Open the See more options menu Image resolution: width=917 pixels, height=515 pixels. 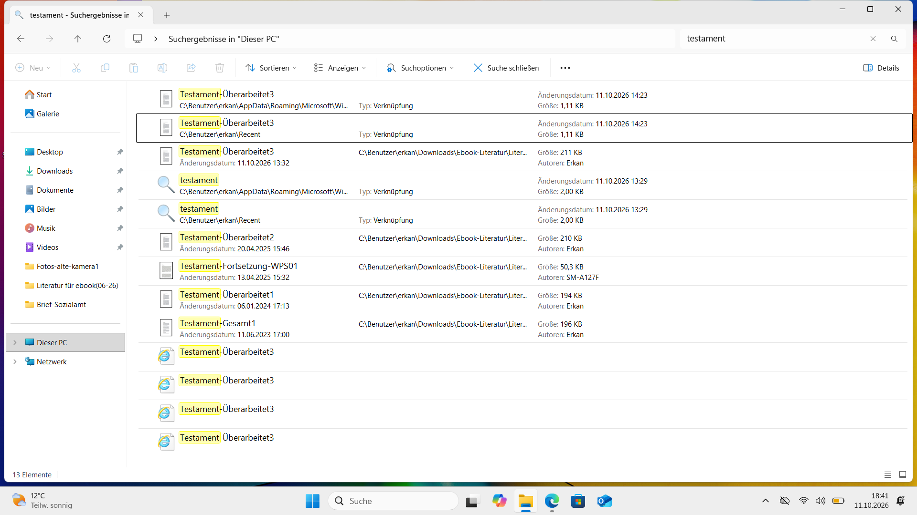[565, 68]
